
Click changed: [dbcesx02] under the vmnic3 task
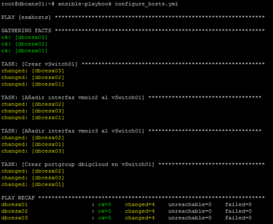point(33,138)
